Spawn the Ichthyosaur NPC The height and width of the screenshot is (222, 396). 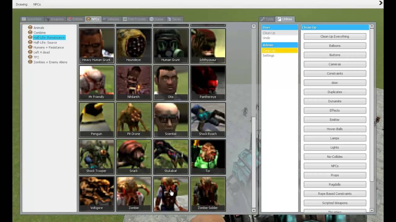click(208, 46)
